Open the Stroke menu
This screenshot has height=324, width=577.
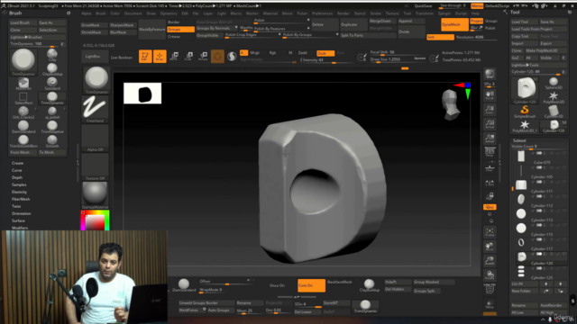click(x=375, y=13)
